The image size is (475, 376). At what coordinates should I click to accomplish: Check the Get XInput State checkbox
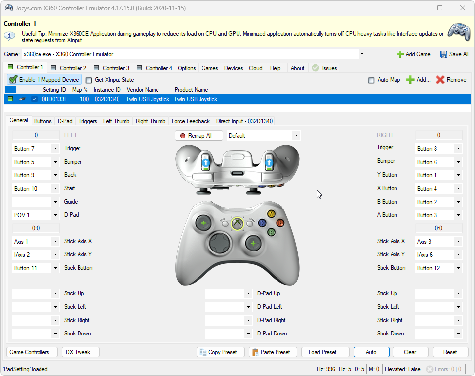pyautogui.click(x=89, y=80)
